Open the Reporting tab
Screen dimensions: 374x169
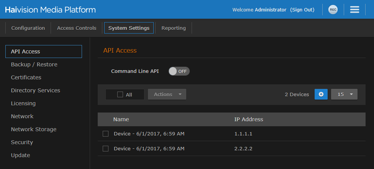pos(174,28)
